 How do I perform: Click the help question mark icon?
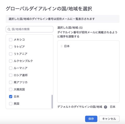[x=105, y=107]
